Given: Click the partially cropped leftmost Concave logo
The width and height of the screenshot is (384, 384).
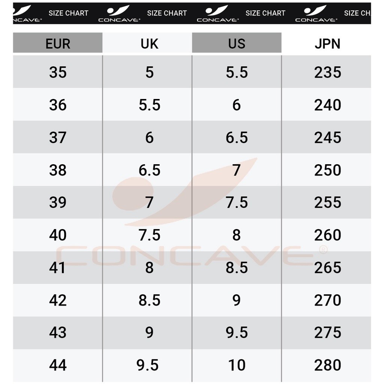Looking at the screenshot, I should click(x=27, y=13).
